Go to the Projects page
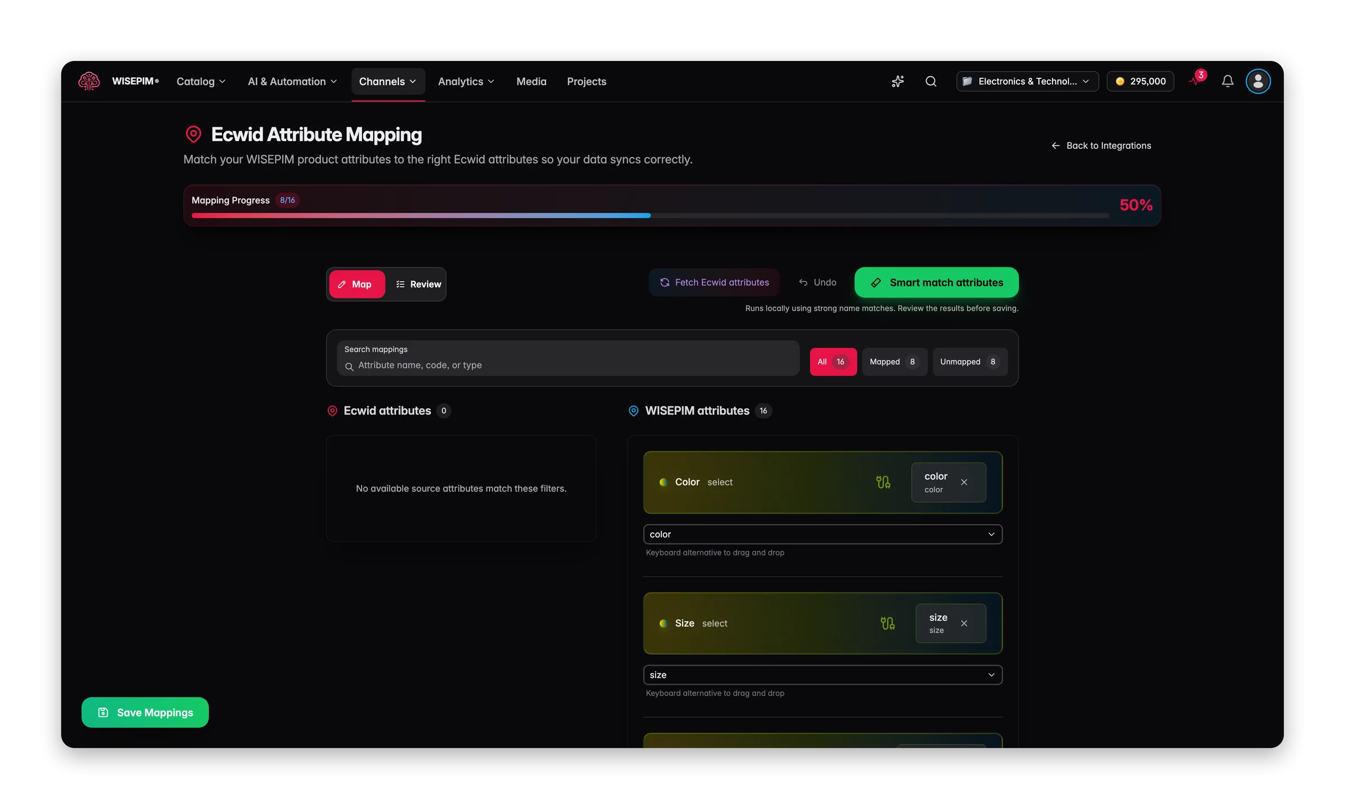 586,82
